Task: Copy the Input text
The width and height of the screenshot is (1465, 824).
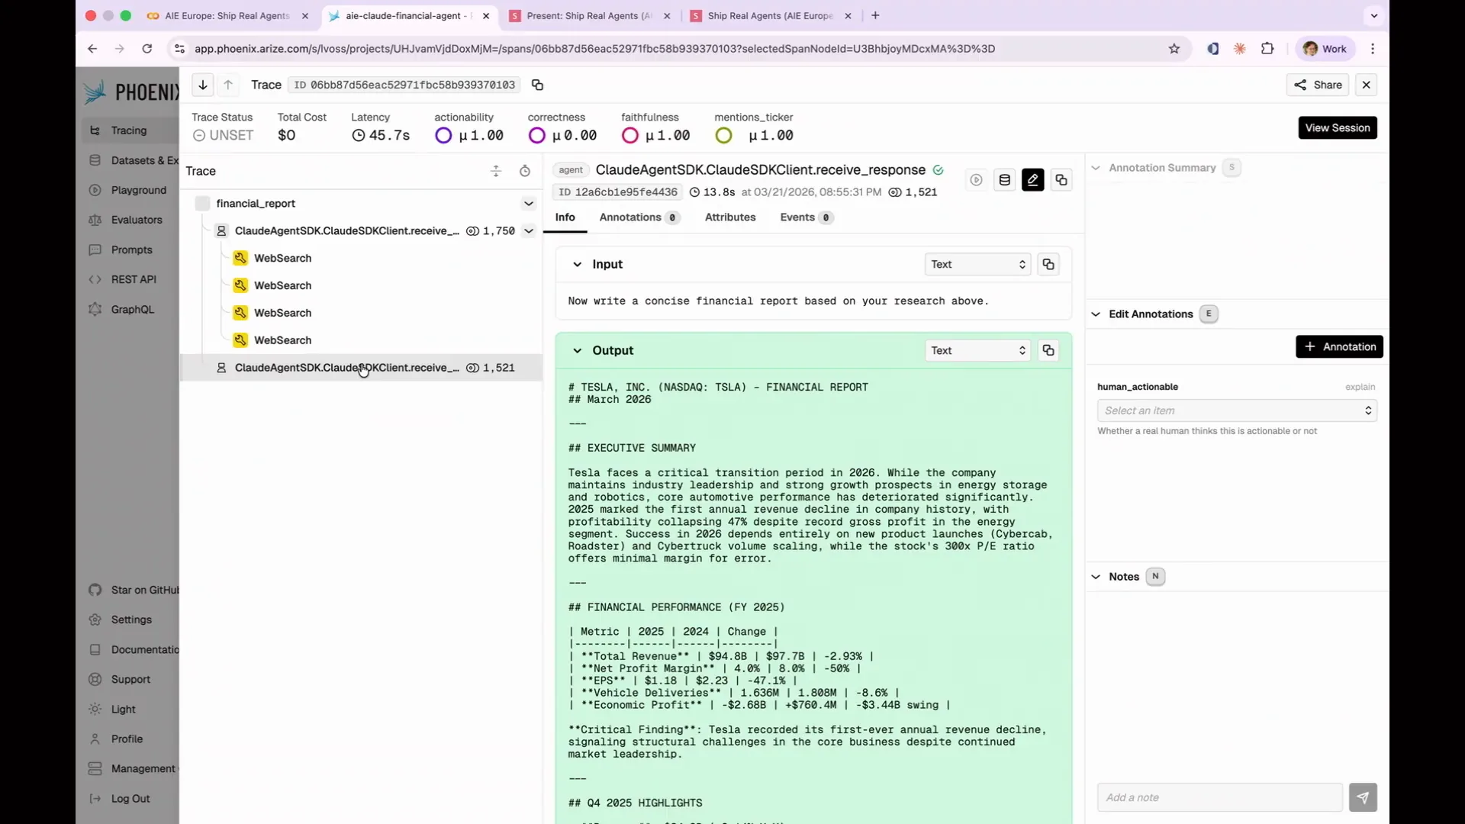Action: point(1048,265)
